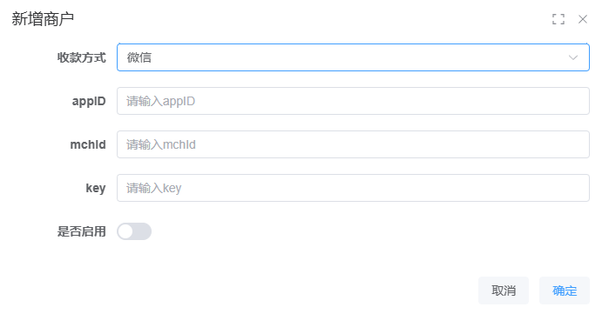
Task: Focus the 请输入mchId input field
Action: click(x=353, y=144)
